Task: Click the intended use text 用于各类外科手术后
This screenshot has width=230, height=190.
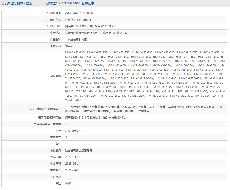Action: (x=96, y=118)
